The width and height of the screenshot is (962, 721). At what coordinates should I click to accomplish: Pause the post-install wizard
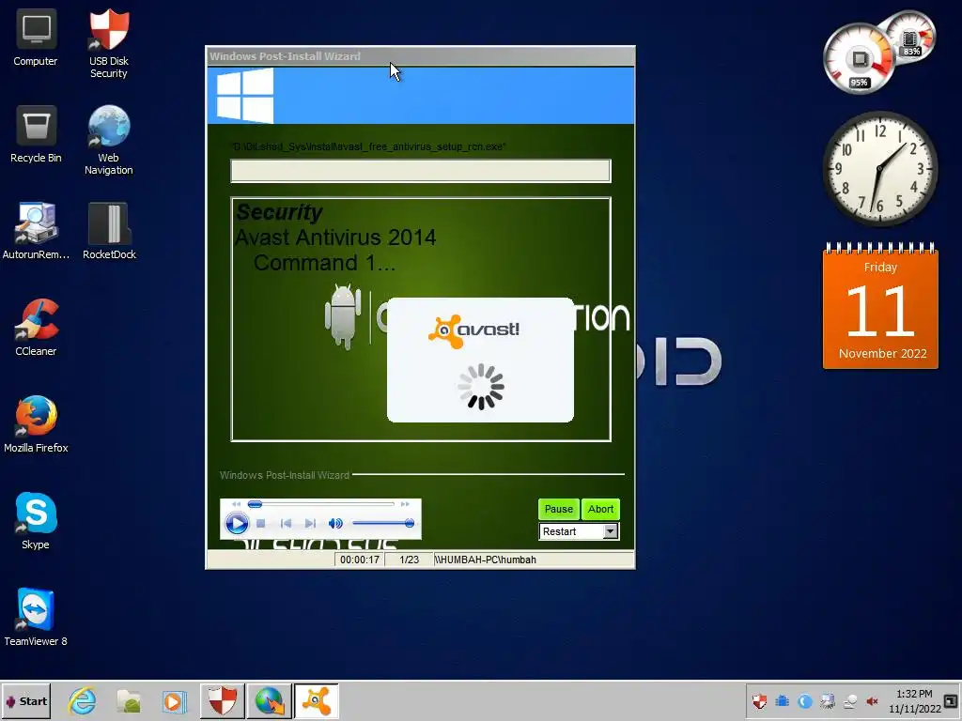point(558,509)
